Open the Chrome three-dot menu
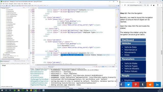This screenshot has width=163, height=92. pos(160,5)
